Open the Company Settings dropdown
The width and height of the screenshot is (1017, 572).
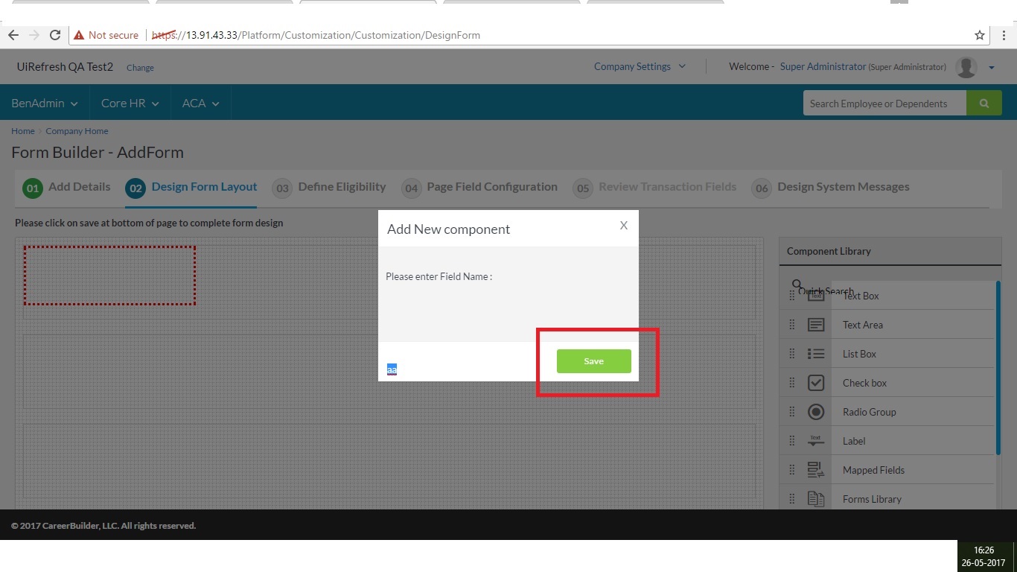[640, 66]
